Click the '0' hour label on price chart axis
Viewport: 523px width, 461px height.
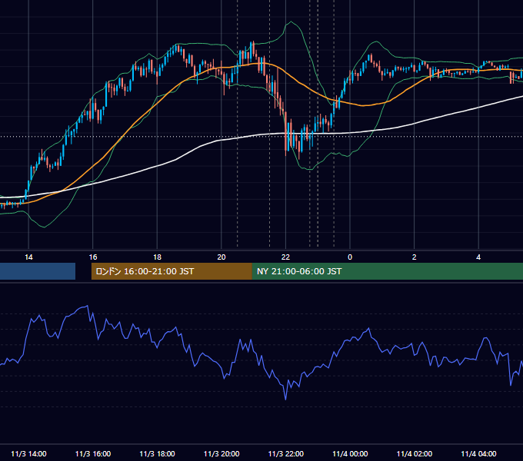tap(350, 257)
